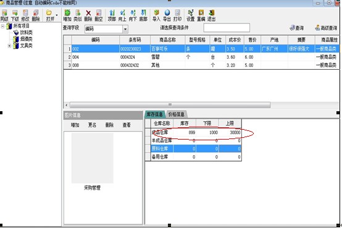This screenshot has width=342, height=228.
Task: Click the 条形码 column header
Action: tap(135, 40)
